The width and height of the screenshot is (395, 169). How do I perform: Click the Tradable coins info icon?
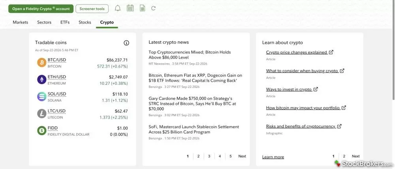pos(126,43)
